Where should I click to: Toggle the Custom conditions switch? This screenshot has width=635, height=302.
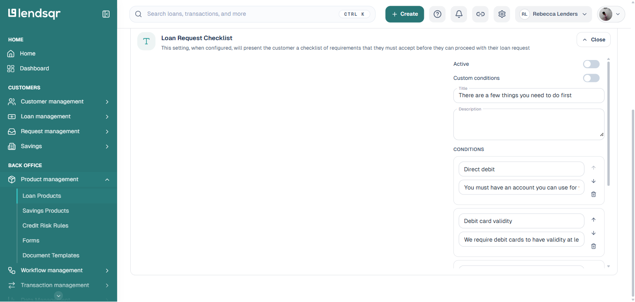click(591, 78)
